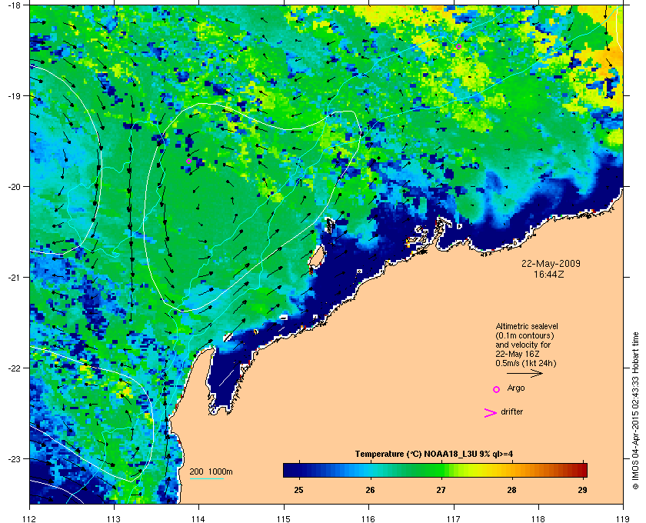Image resolution: width=646 pixels, height=523 pixels.
Task: Click the Argo float marker near 114E, 19.7S
Action: tap(188, 162)
